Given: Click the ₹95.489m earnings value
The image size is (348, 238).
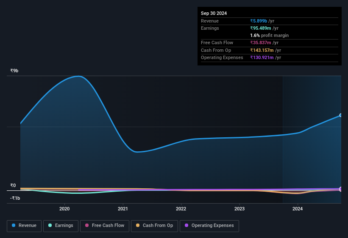Looking at the screenshot, I should [261, 28].
